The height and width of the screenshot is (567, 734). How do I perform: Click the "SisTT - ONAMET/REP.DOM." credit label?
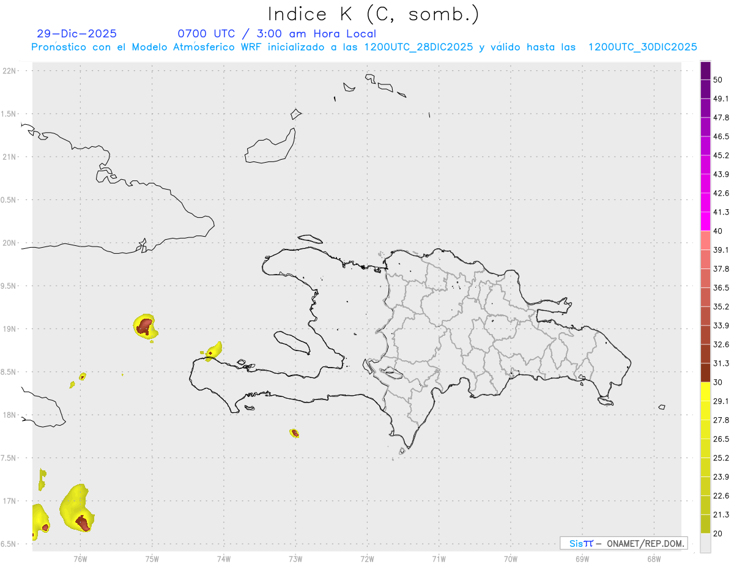[623, 543]
